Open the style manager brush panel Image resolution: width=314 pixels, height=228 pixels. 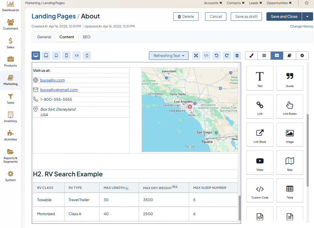click(x=251, y=55)
